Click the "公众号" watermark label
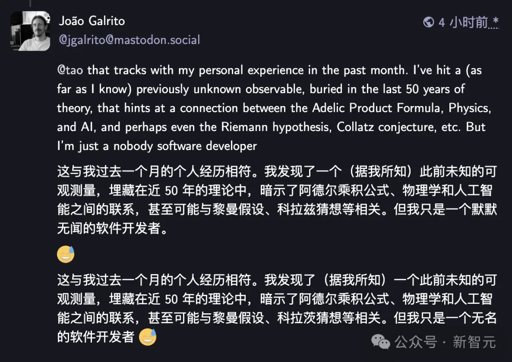The image size is (512, 362). click(x=415, y=342)
